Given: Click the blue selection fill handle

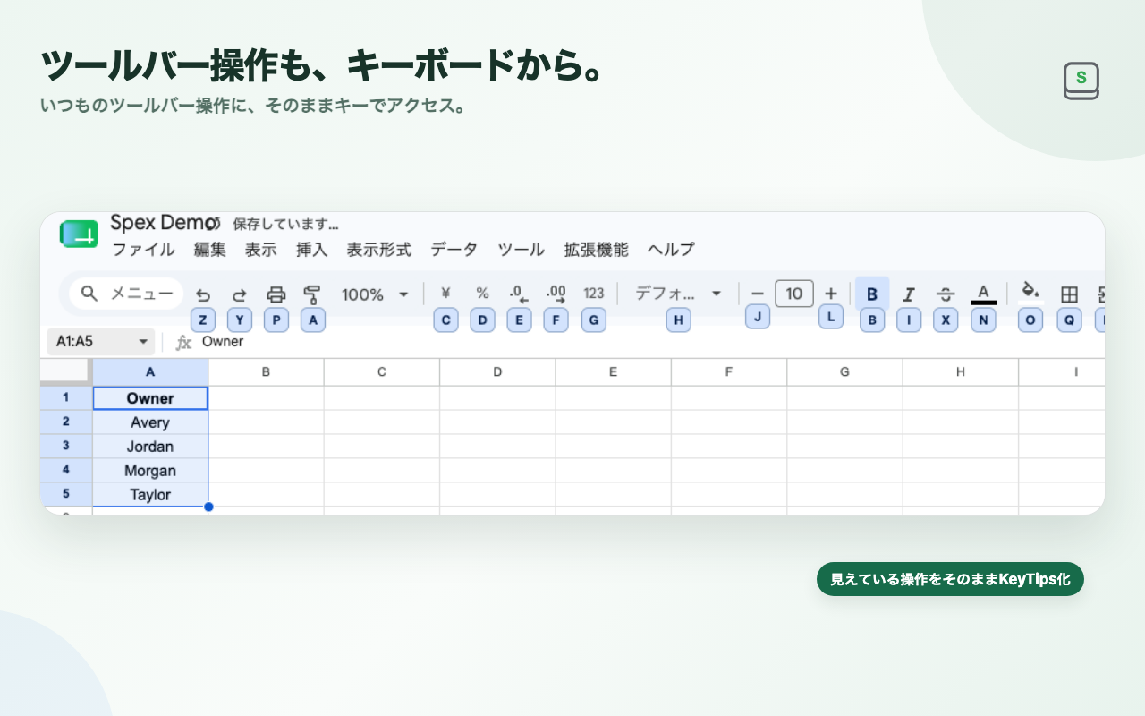Looking at the screenshot, I should coord(208,507).
